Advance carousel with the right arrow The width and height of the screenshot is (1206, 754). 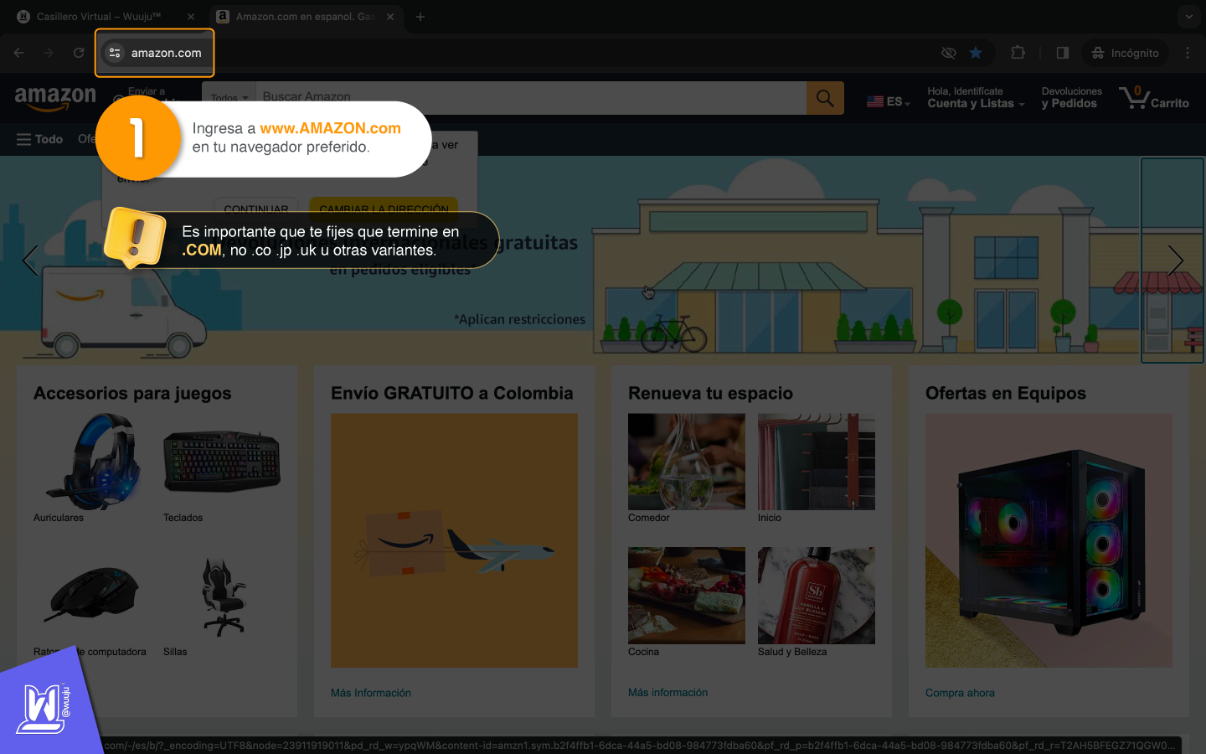click(1174, 261)
